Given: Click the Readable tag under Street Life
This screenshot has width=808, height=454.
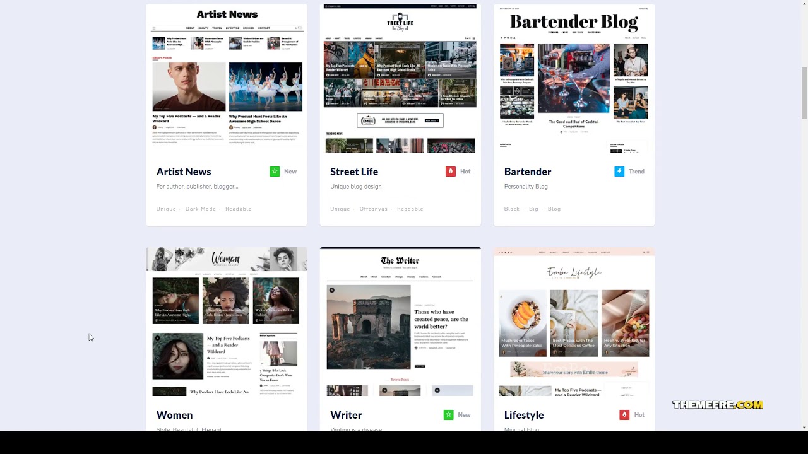Looking at the screenshot, I should [x=410, y=209].
